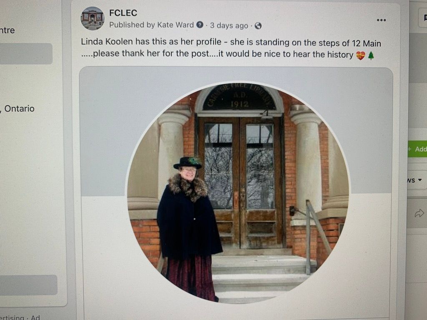This screenshot has height=320, width=427.
Task: Open the FCLEC page name link
Action: (123, 13)
